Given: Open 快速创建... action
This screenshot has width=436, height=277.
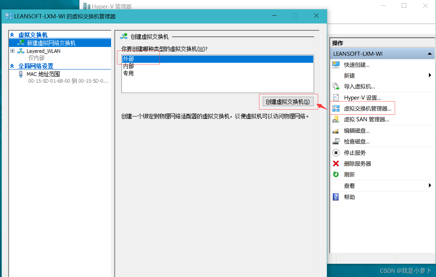Looking at the screenshot, I should (357, 65).
